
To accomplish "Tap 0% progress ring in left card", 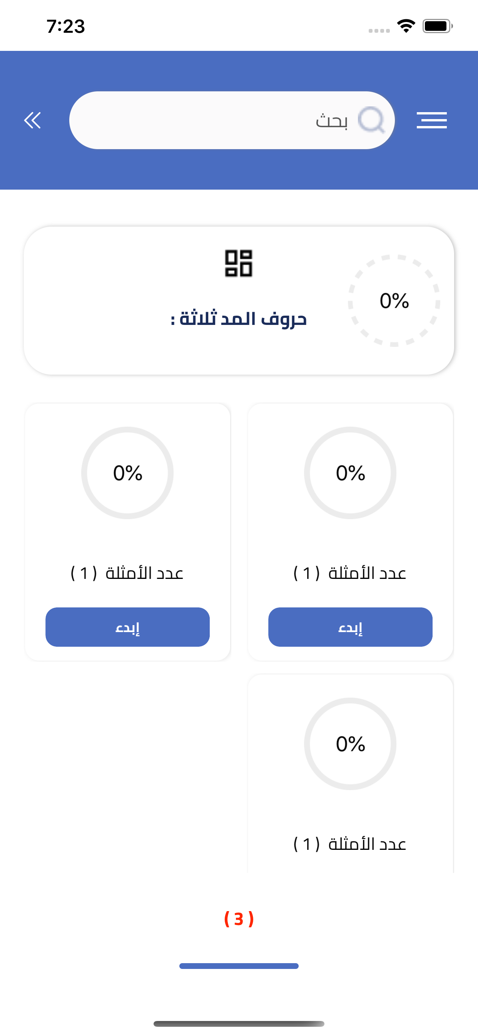I will [x=127, y=473].
